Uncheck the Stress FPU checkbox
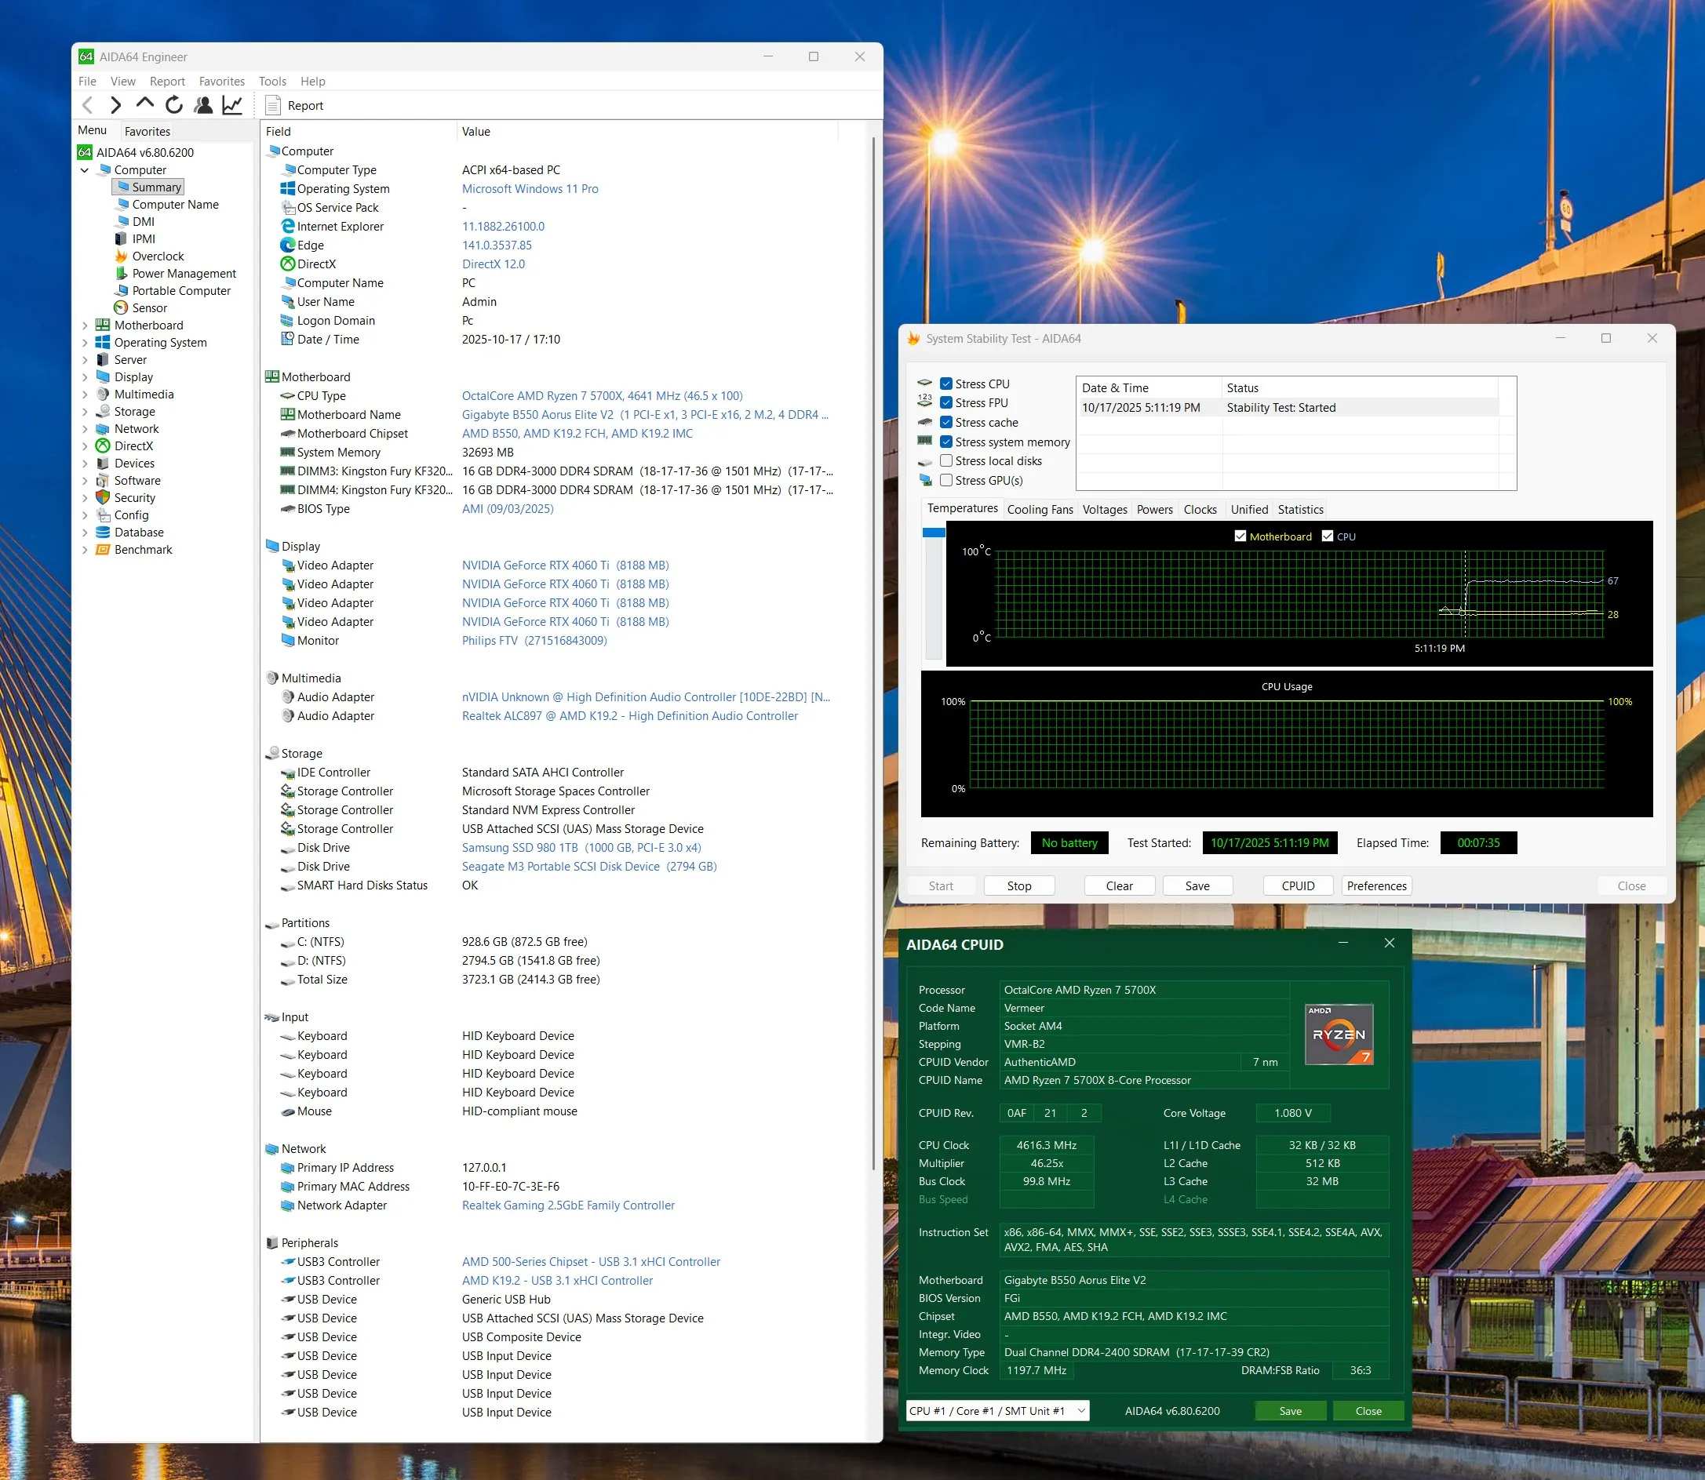This screenshot has width=1705, height=1480. pos(947,403)
